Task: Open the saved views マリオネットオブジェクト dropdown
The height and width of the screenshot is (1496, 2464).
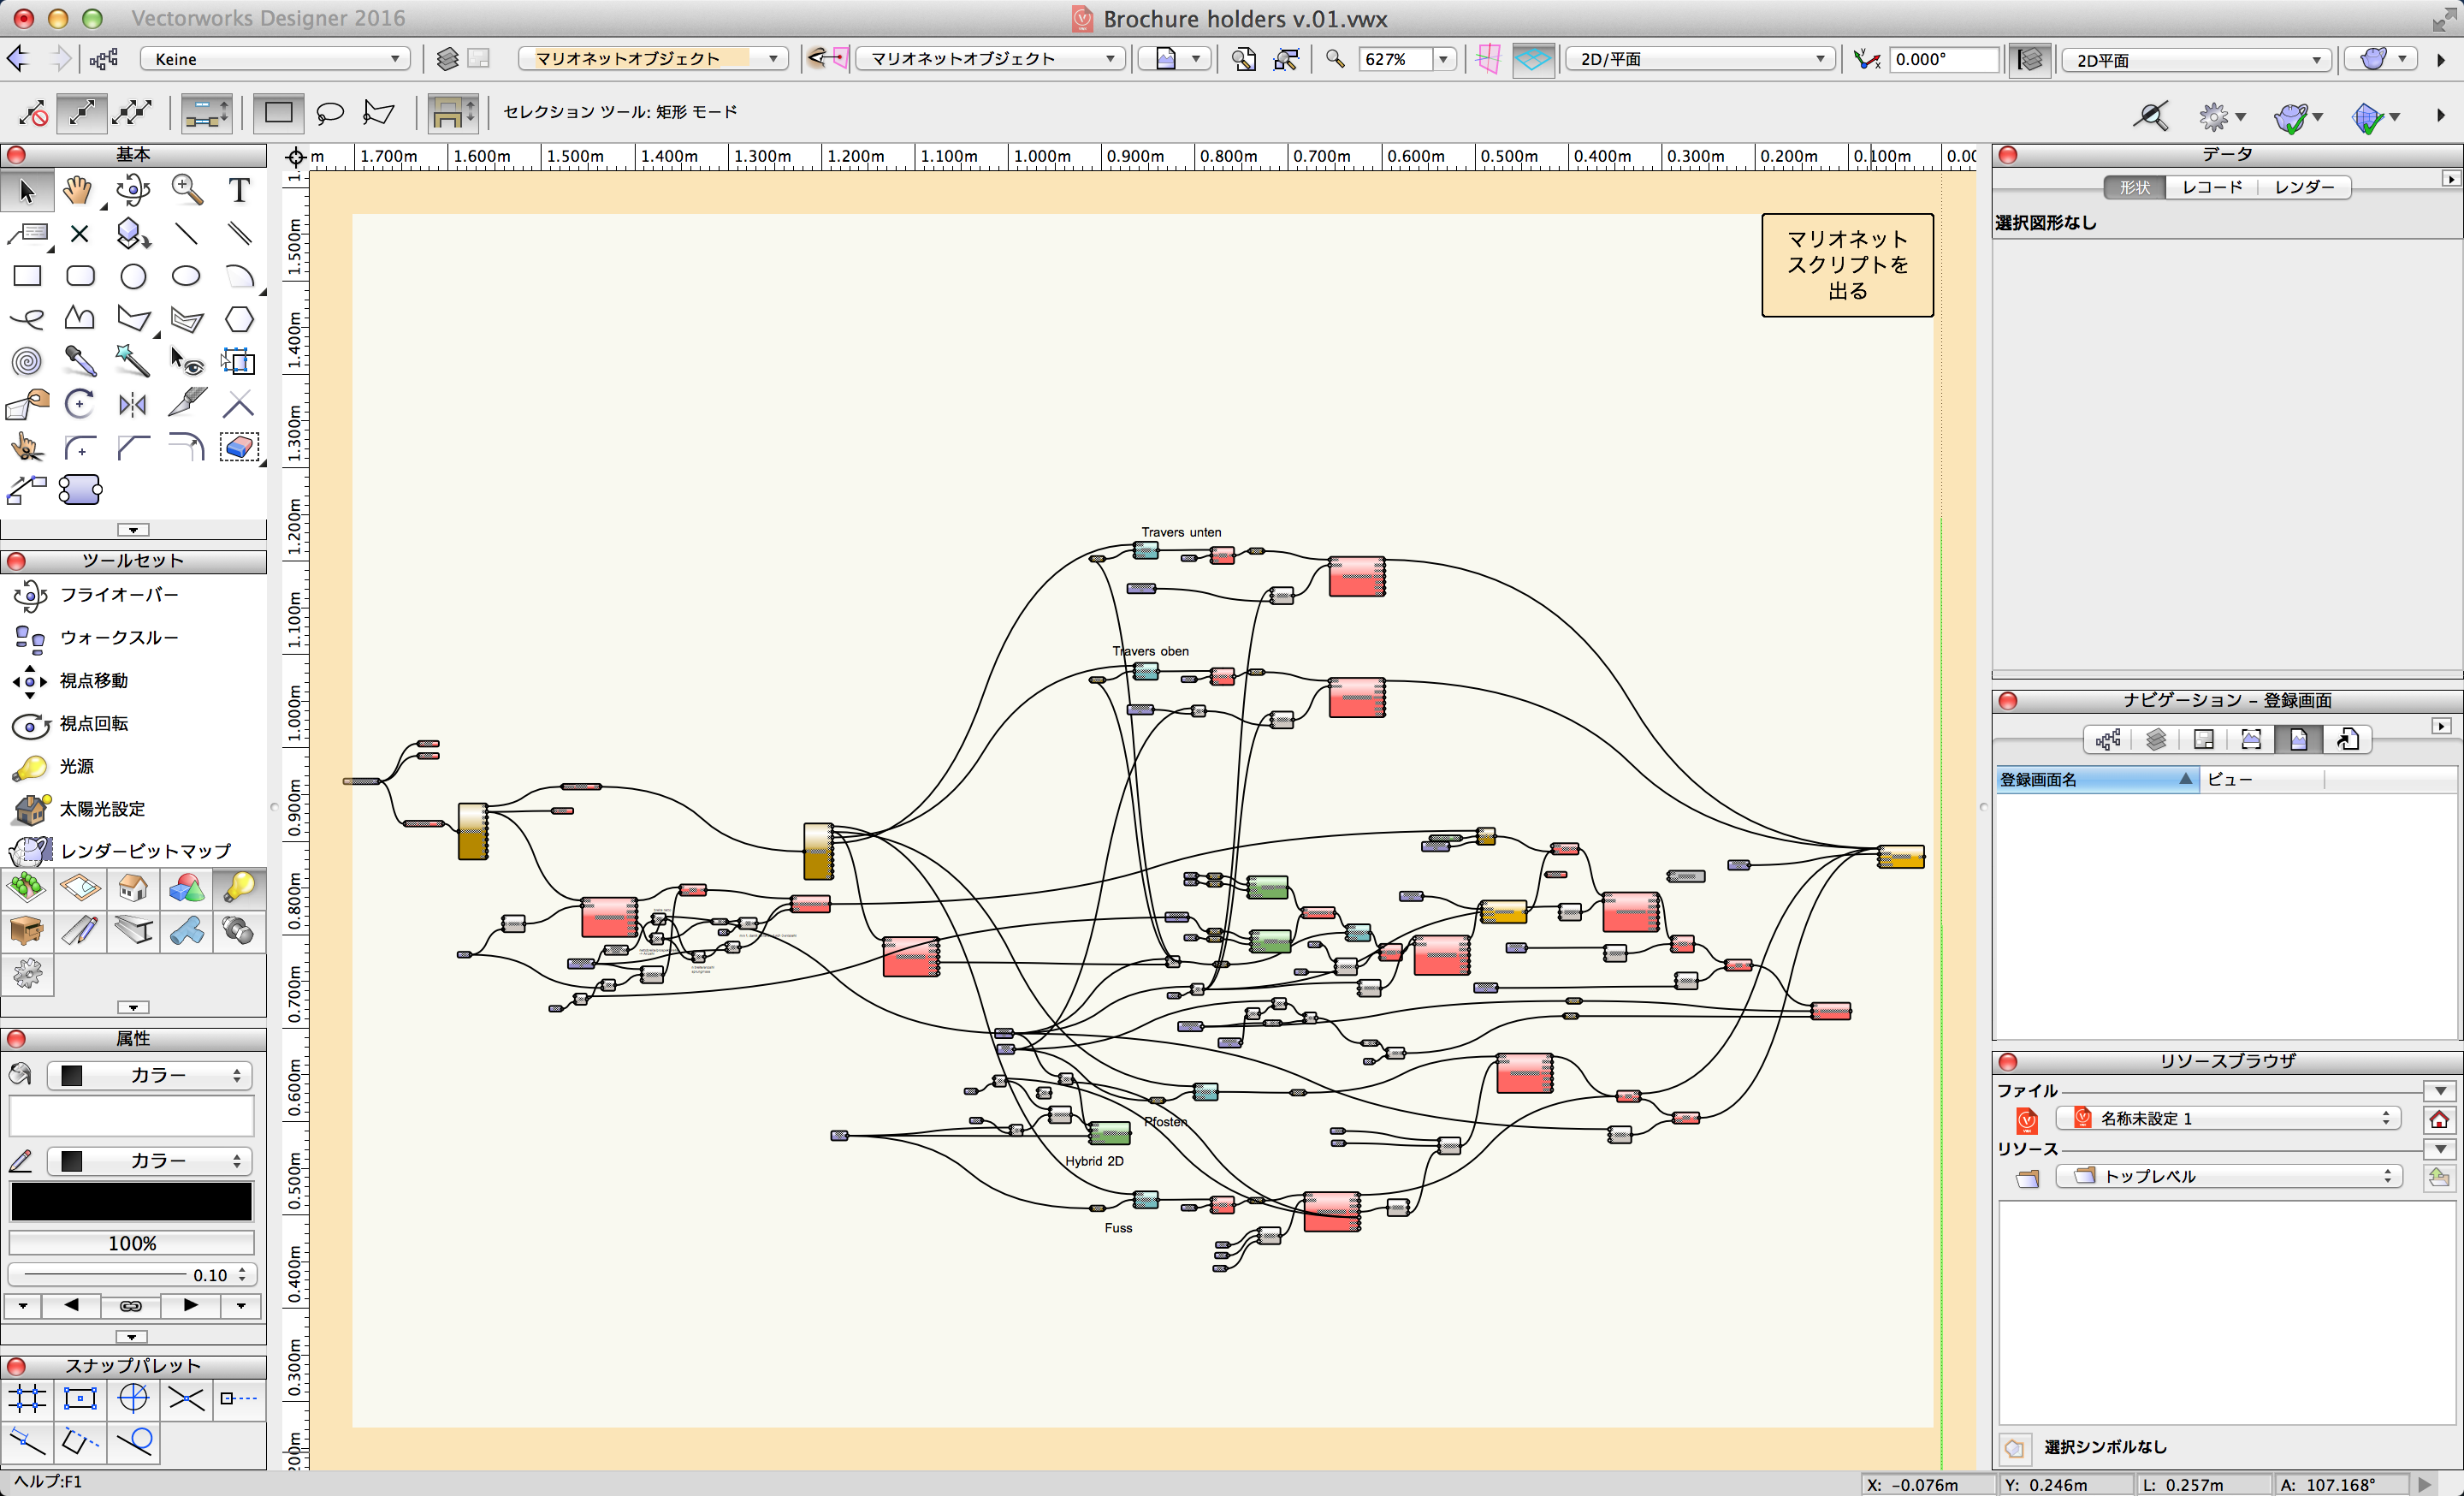Action: pos(989,59)
